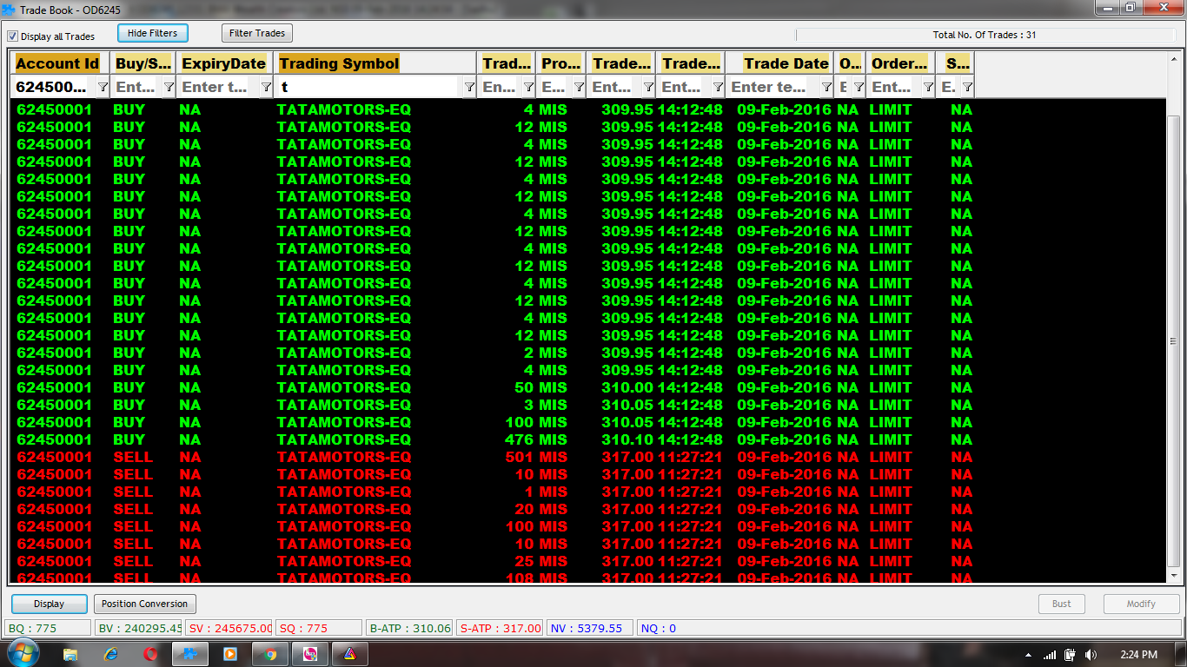Screen dimensions: 1187x667
Task: Open the network signal tray icon
Action: click(1050, 655)
